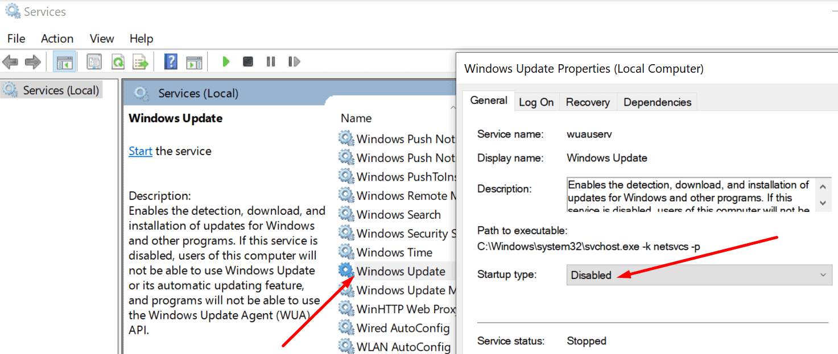Click the service name value wuauserv
Image resolution: width=838 pixels, height=354 pixels.
589,134
